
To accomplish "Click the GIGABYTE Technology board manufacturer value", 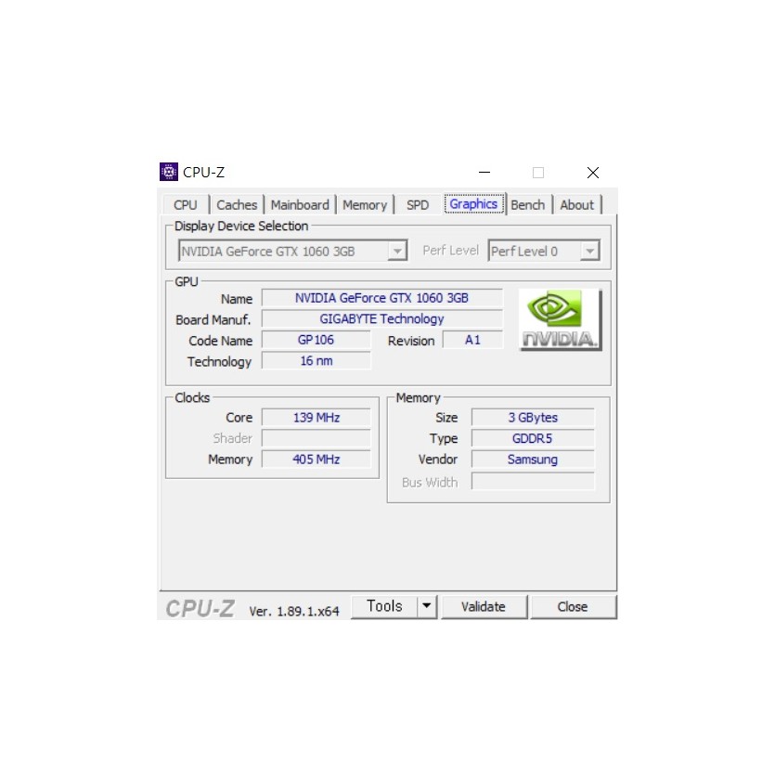I will coord(381,318).
